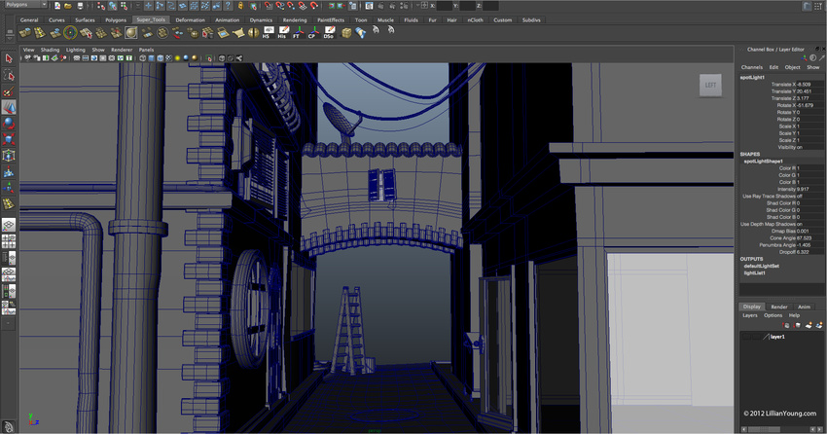Run the FT shelf tool
This screenshot has width=827, height=434.
[x=299, y=33]
